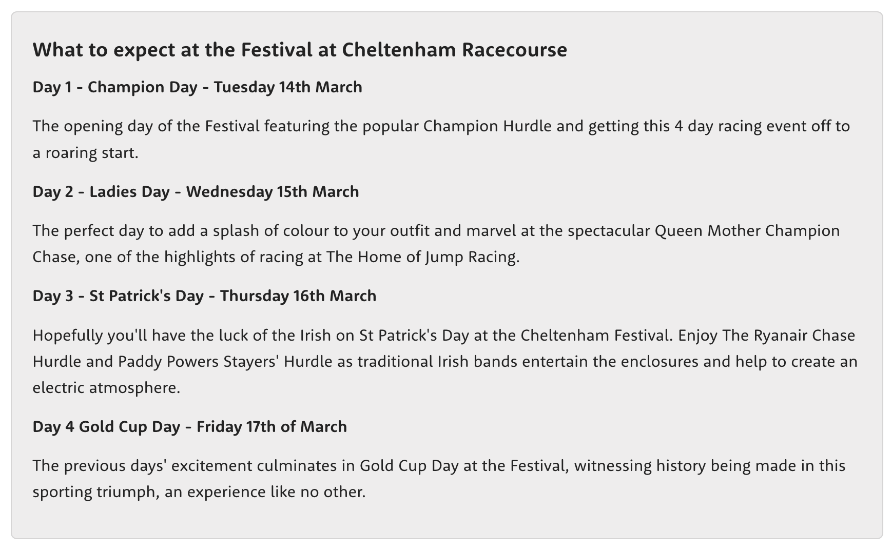
Task: Click 'Queen Mother Champion' in Day 2 paragraph
Action: (747, 231)
